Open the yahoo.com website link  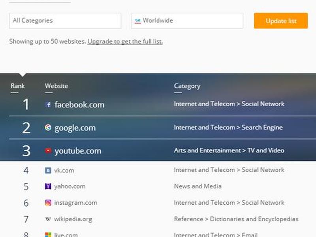[x=70, y=186]
